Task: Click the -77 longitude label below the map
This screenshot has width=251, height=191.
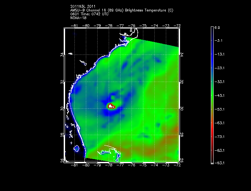Action: tap(120, 165)
